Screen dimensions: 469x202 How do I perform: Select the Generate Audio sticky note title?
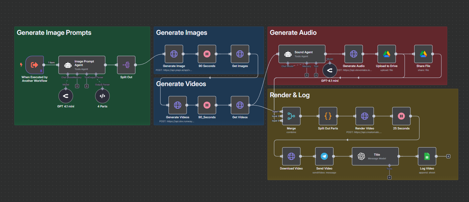pyautogui.click(x=293, y=33)
